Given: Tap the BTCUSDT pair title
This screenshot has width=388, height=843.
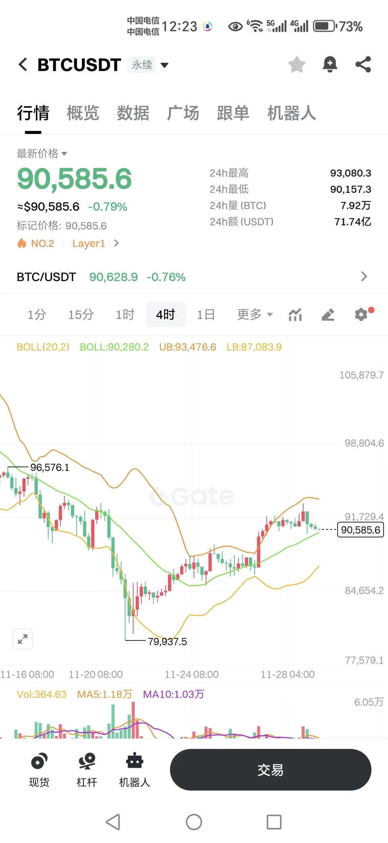Looking at the screenshot, I should click(79, 65).
